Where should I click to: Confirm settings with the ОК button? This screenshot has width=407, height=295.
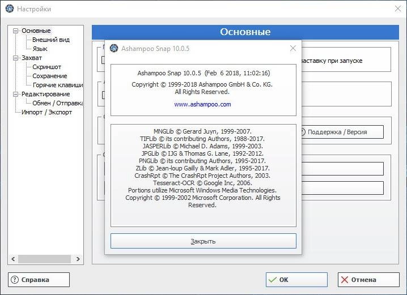click(x=296, y=280)
